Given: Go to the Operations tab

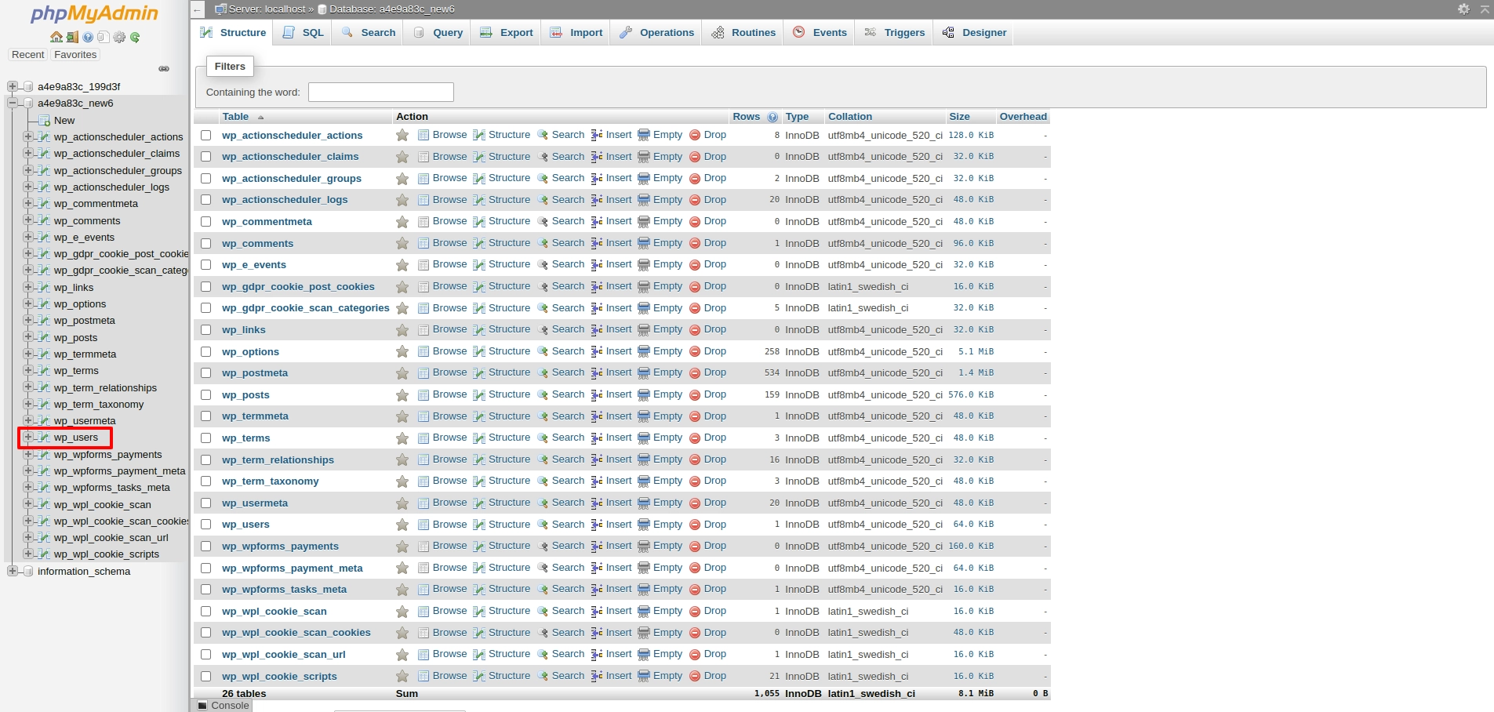Looking at the screenshot, I should tap(656, 33).
